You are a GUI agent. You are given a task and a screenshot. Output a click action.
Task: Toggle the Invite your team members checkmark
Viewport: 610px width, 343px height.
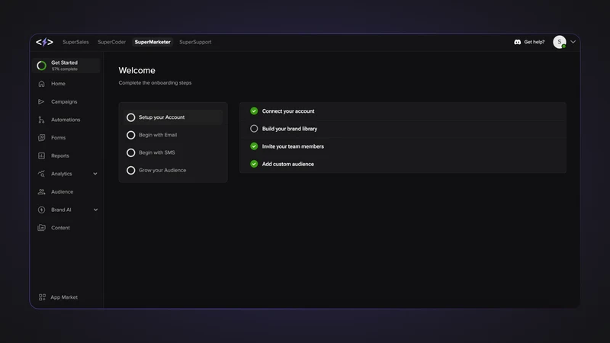[x=254, y=146]
